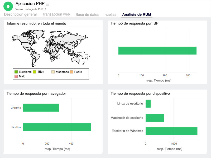Viewport: 211px width, 158px height.
Task: Click the Malo color swatch in the legend
Action: click(x=16, y=76)
